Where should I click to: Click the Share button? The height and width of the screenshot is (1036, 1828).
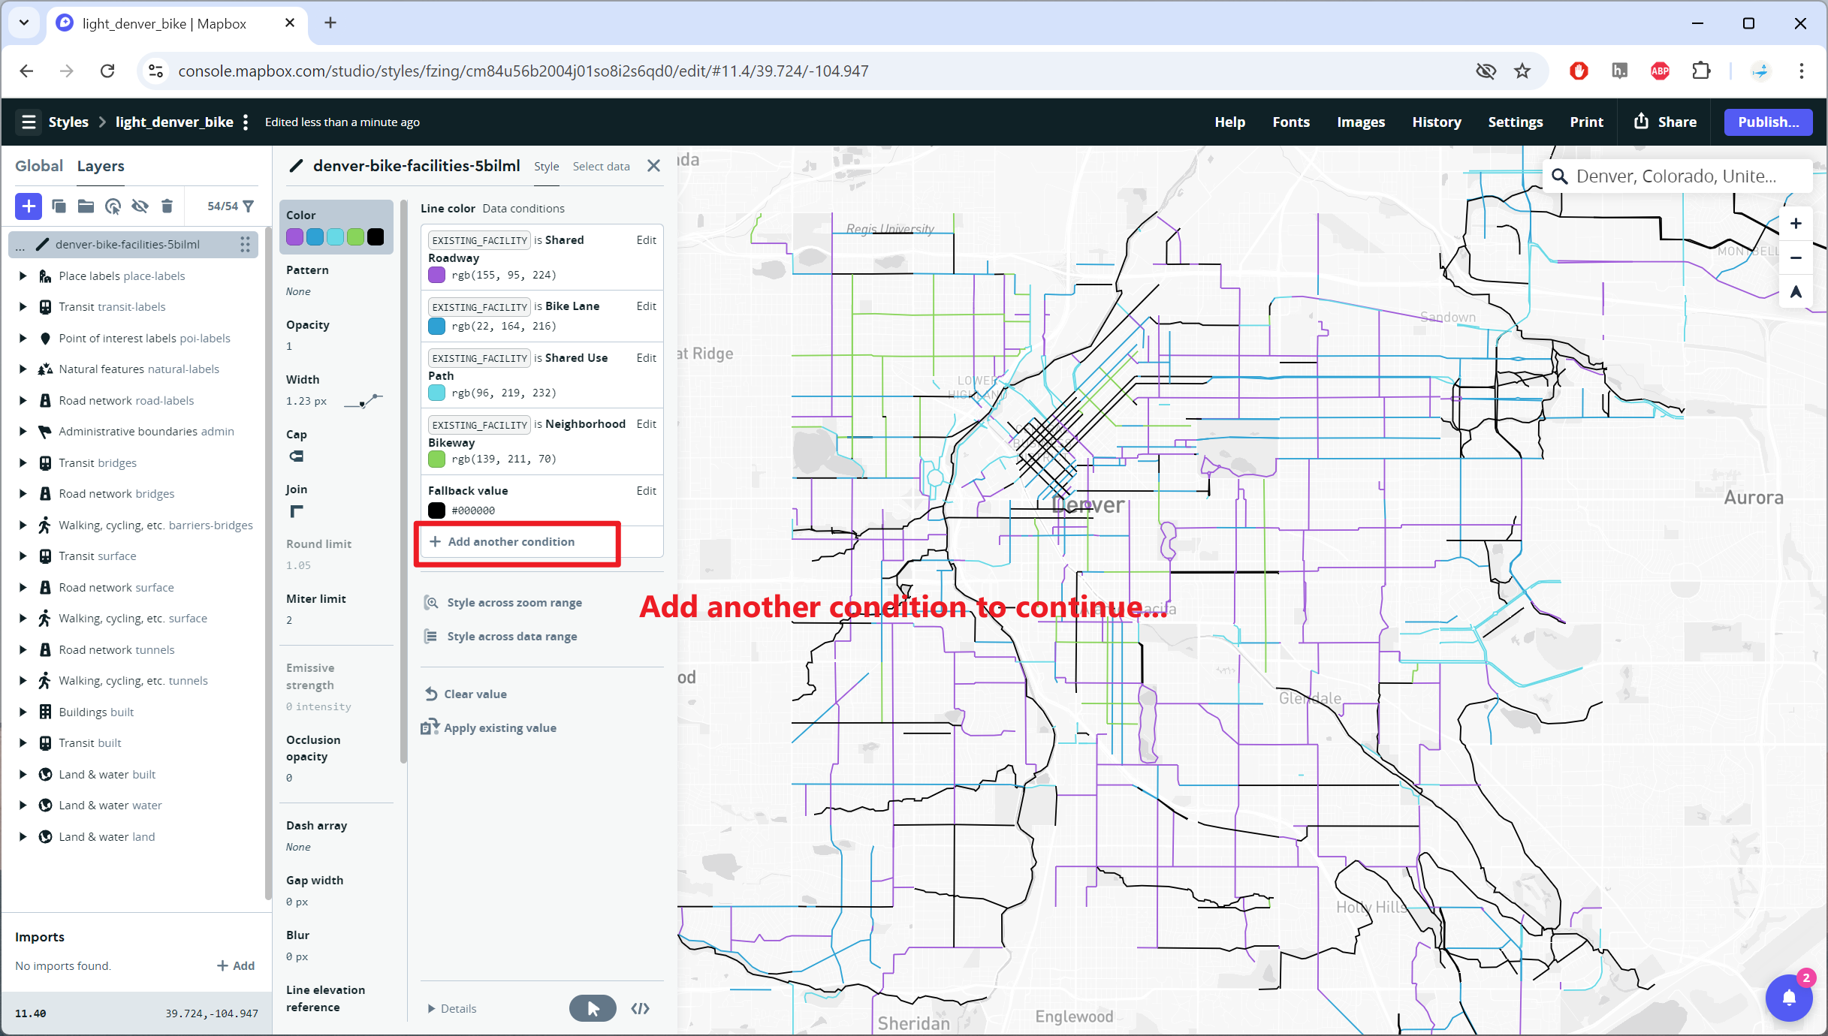pos(1665,122)
